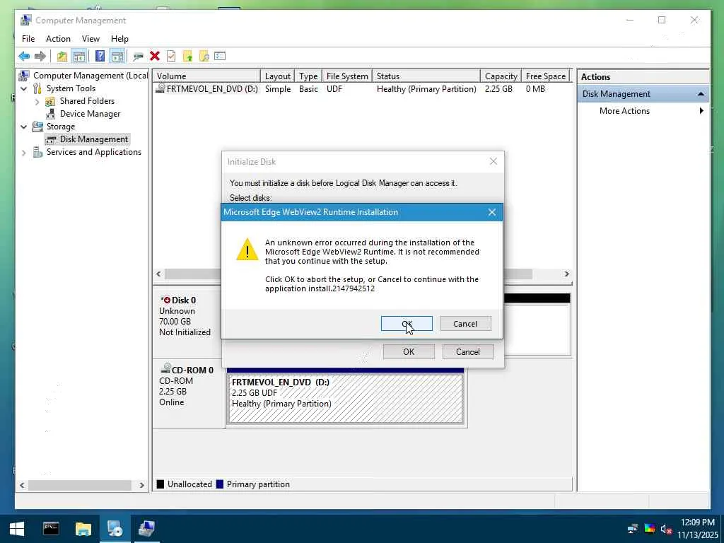Collapse the Storage tree node

[x=24, y=127]
